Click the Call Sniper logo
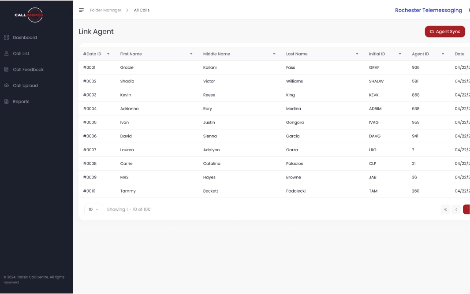The image size is (470, 294). click(x=29, y=15)
